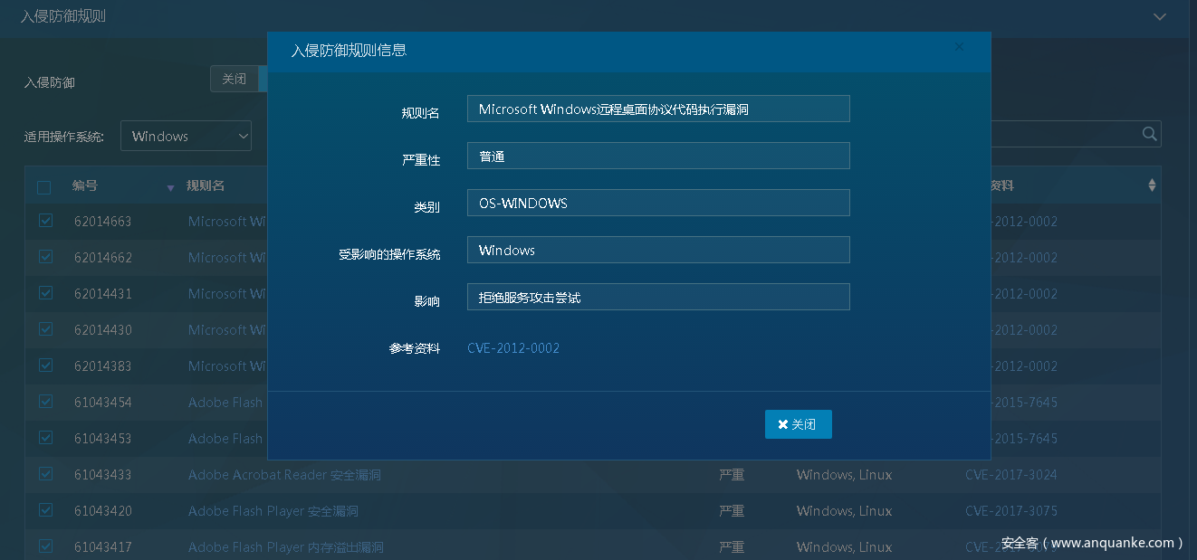The height and width of the screenshot is (560, 1197).
Task: Sort the 参考资料 column arrows
Action: (1152, 185)
